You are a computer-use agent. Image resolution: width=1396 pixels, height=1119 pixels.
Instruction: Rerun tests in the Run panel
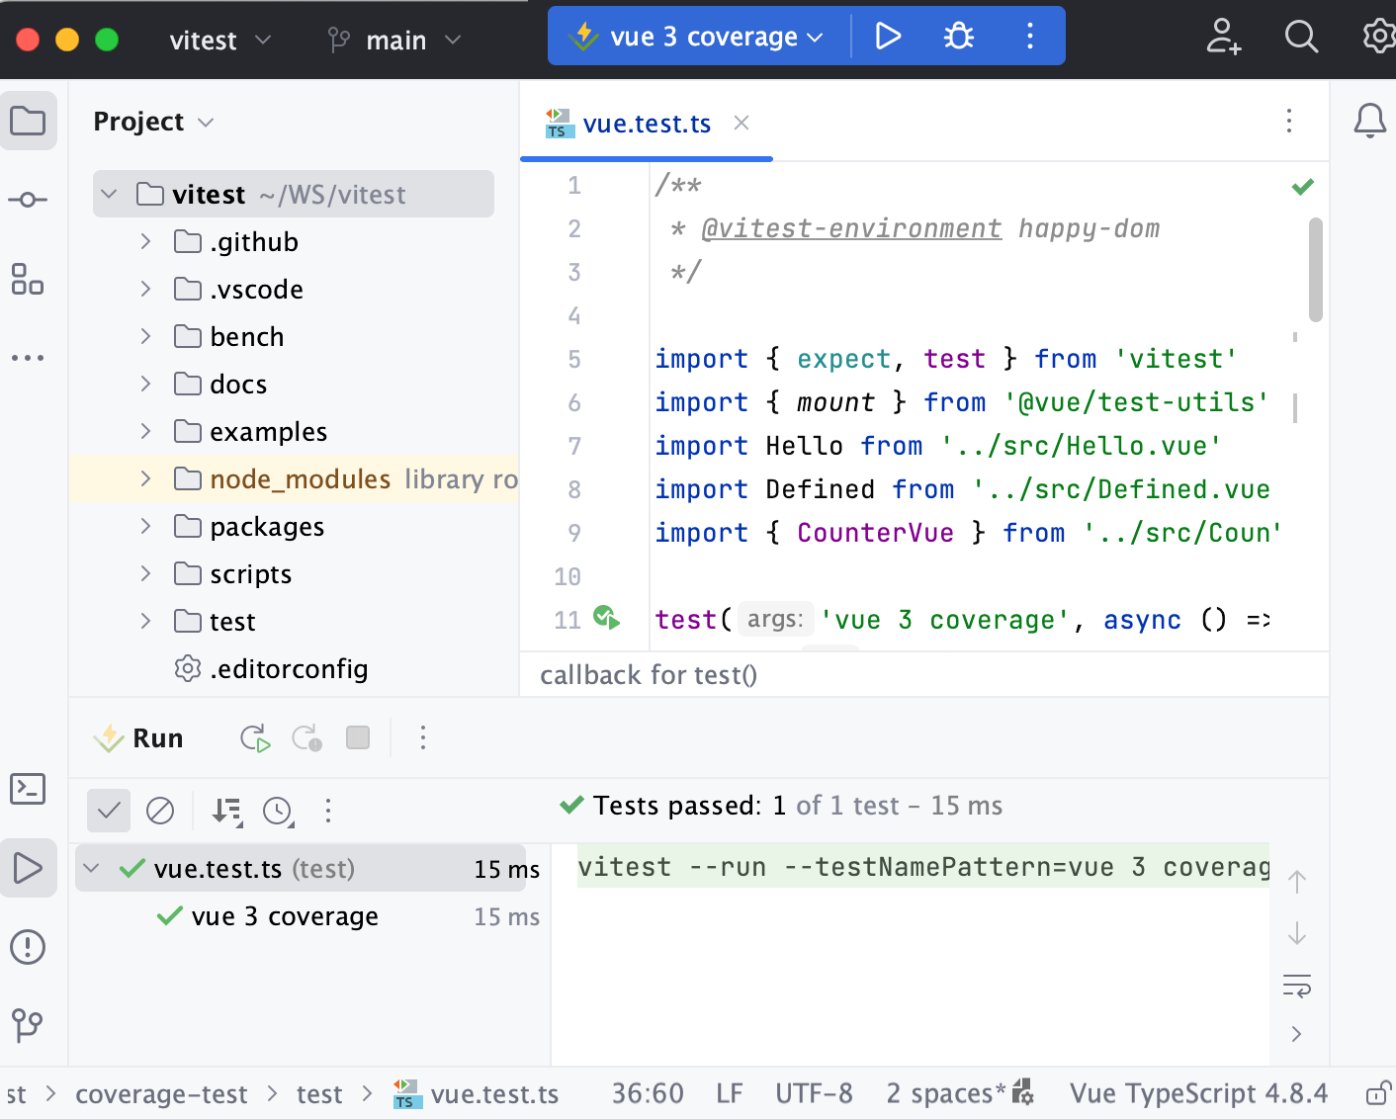(254, 737)
